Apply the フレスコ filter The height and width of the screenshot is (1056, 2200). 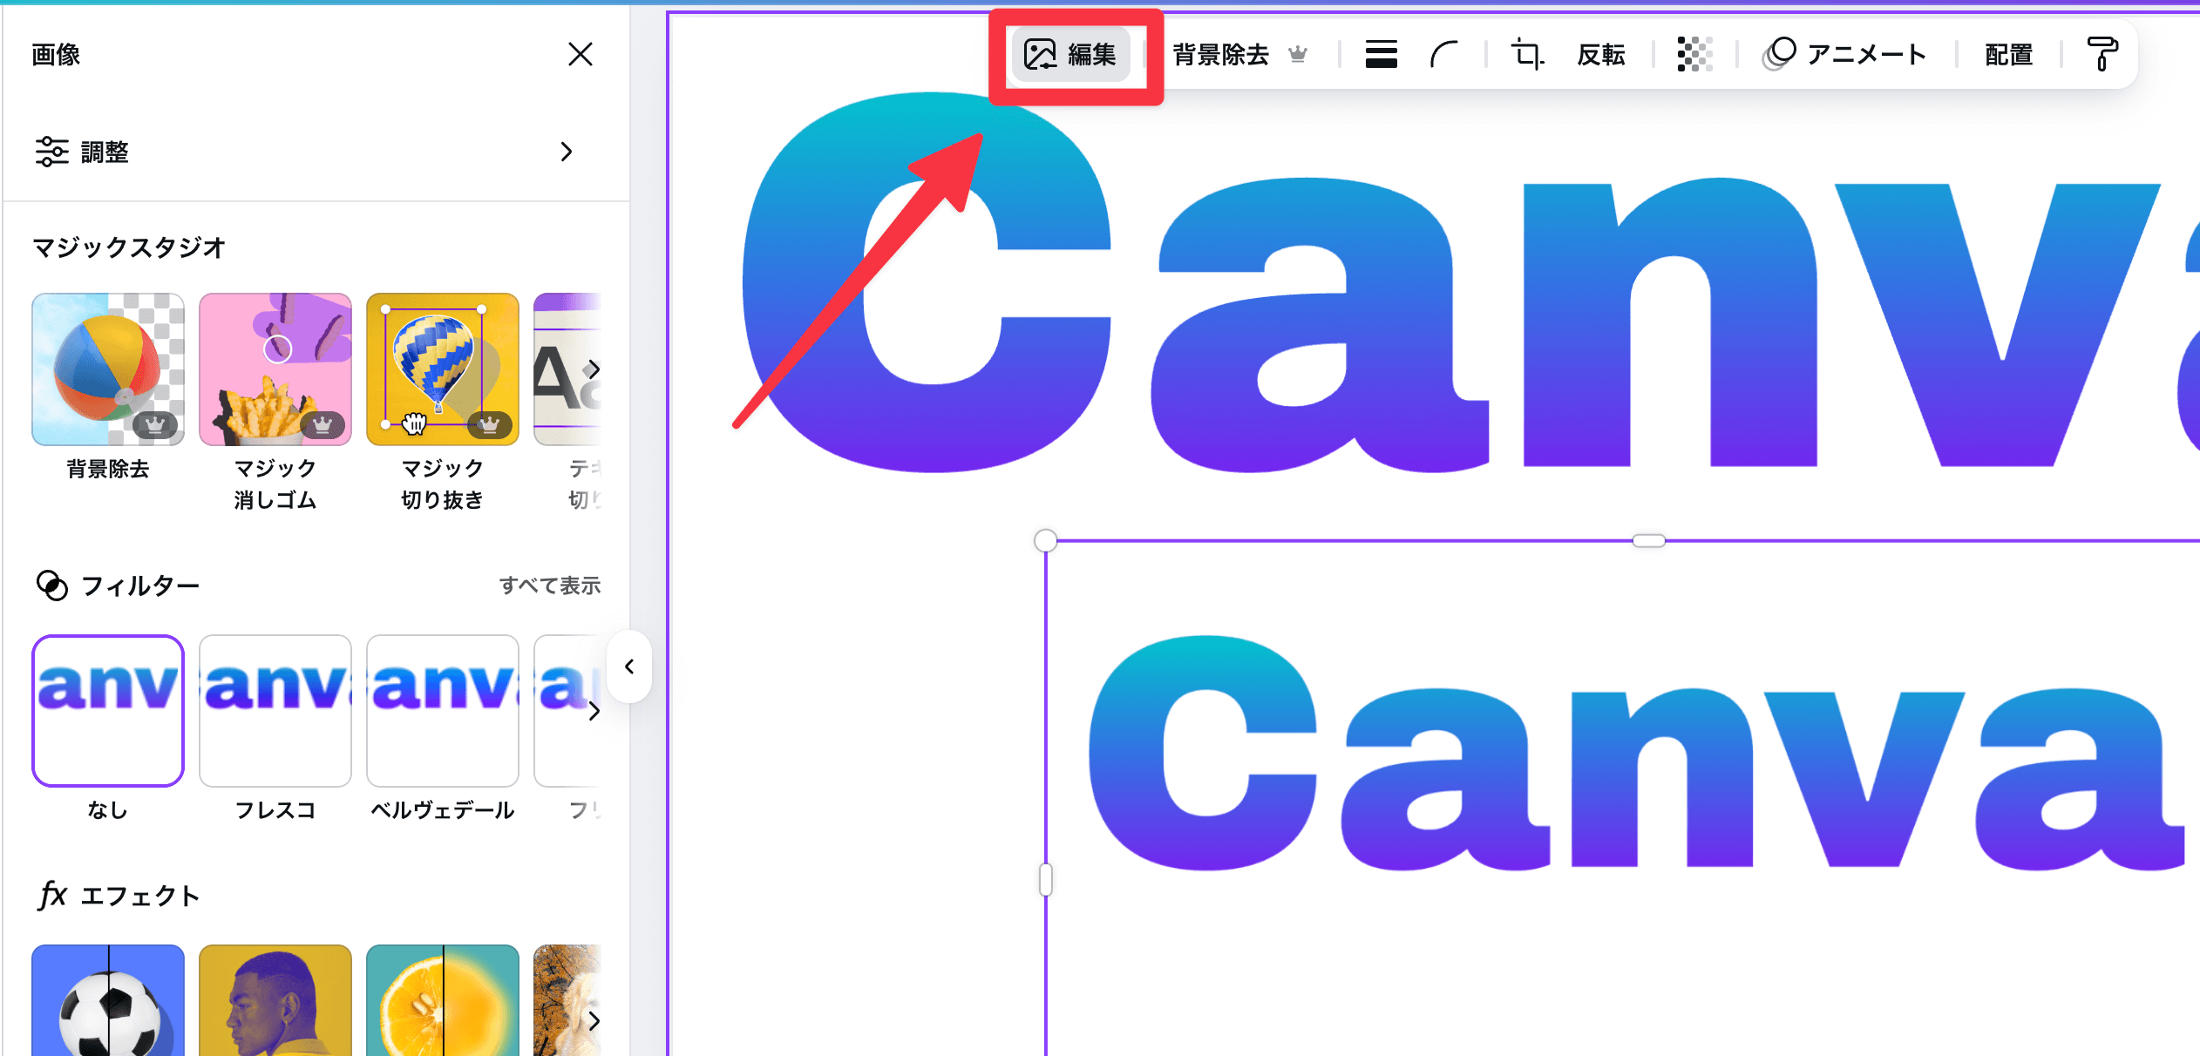click(275, 711)
